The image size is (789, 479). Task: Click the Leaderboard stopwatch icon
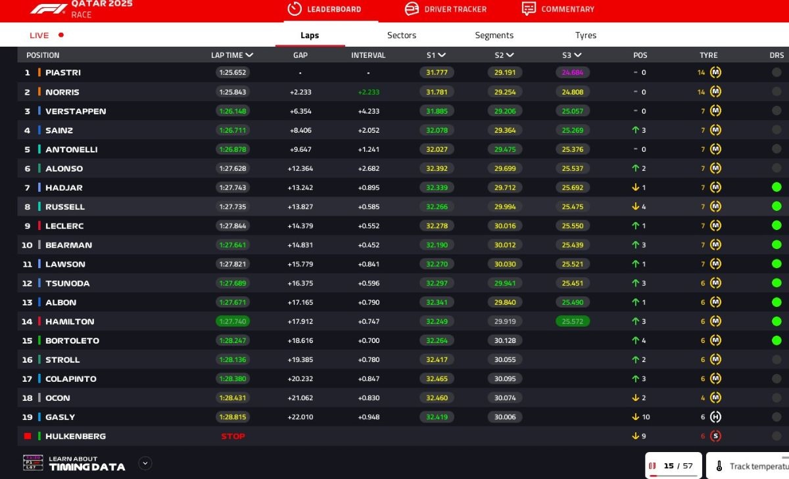[295, 9]
